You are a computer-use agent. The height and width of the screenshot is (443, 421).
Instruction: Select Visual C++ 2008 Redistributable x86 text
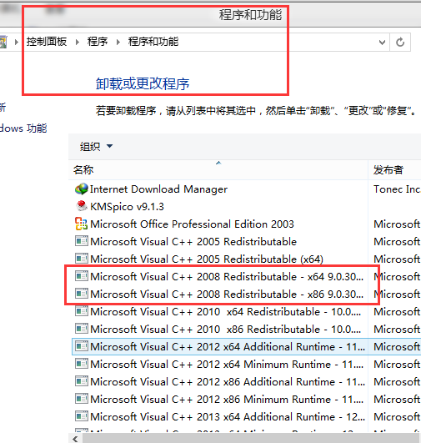point(227,294)
